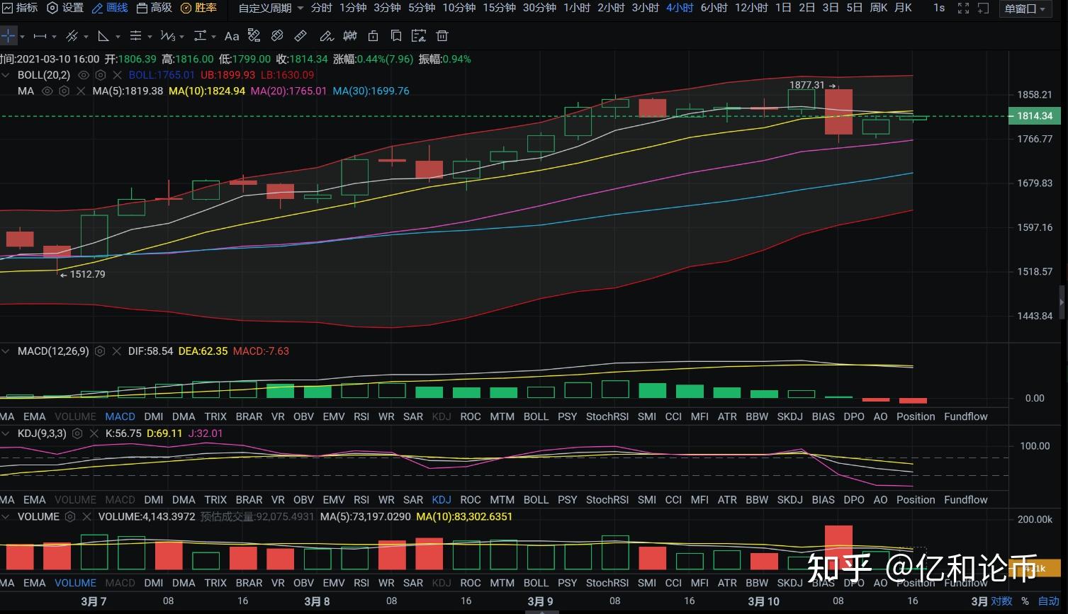Click 画线 drawing button
The width and height of the screenshot is (1068, 614).
(x=110, y=8)
